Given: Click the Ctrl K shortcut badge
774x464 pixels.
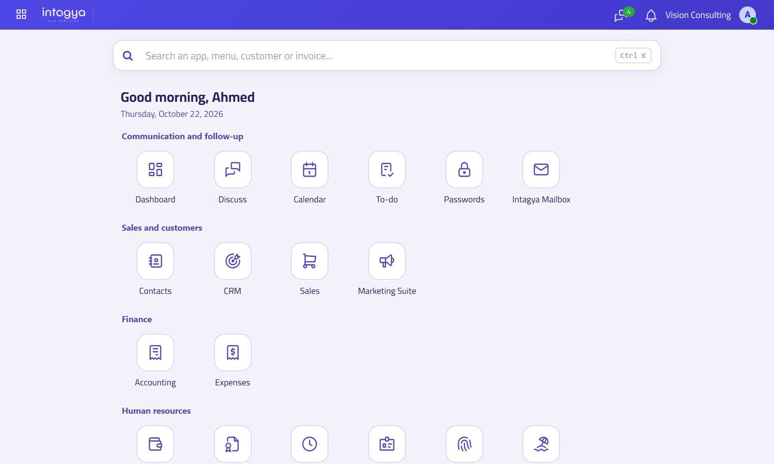Looking at the screenshot, I should click(x=633, y=55).
